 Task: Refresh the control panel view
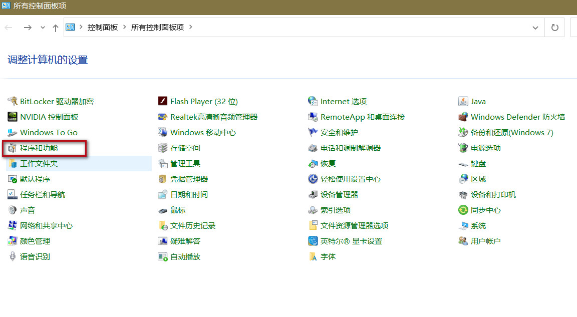coord(554,28)
